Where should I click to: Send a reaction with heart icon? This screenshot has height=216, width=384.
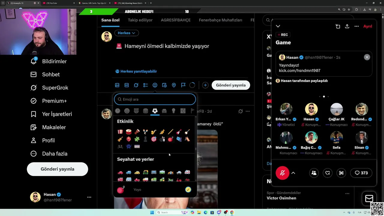(x=328, y=173)
